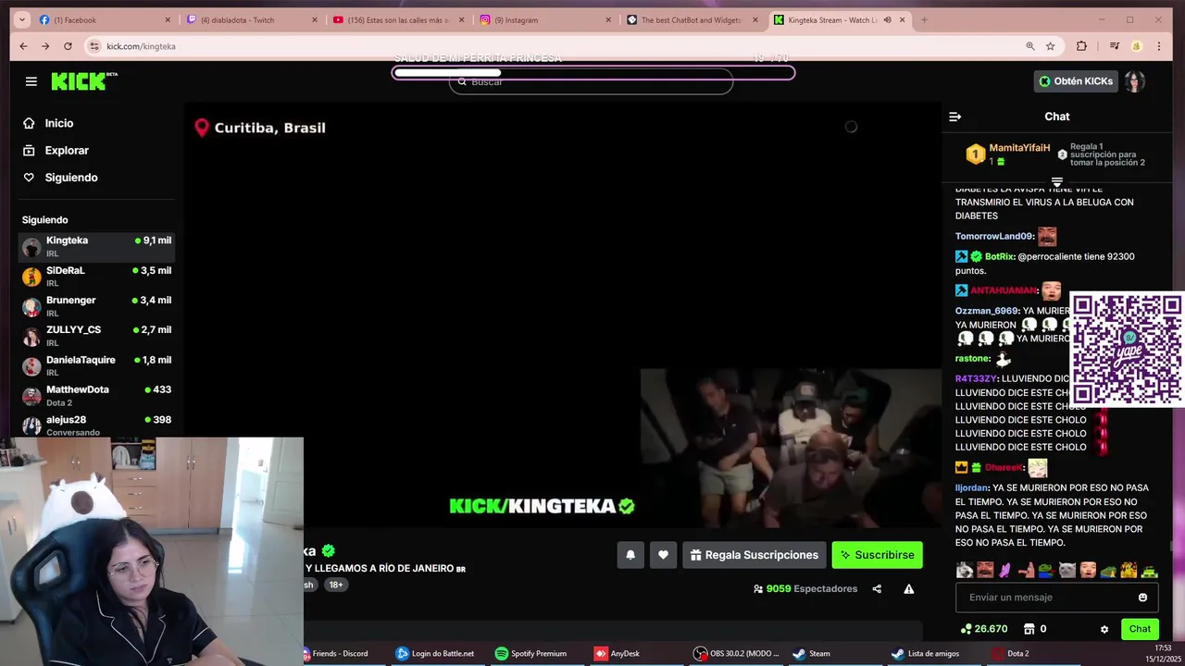Click into the Buscar search field

pyautogui.click(x=591, y=82)
